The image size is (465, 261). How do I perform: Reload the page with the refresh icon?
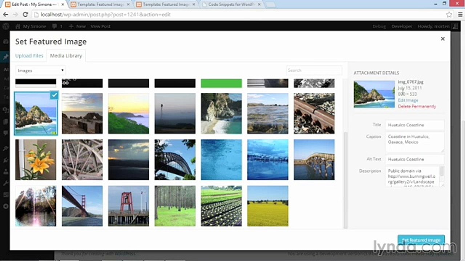click(25, 15)
